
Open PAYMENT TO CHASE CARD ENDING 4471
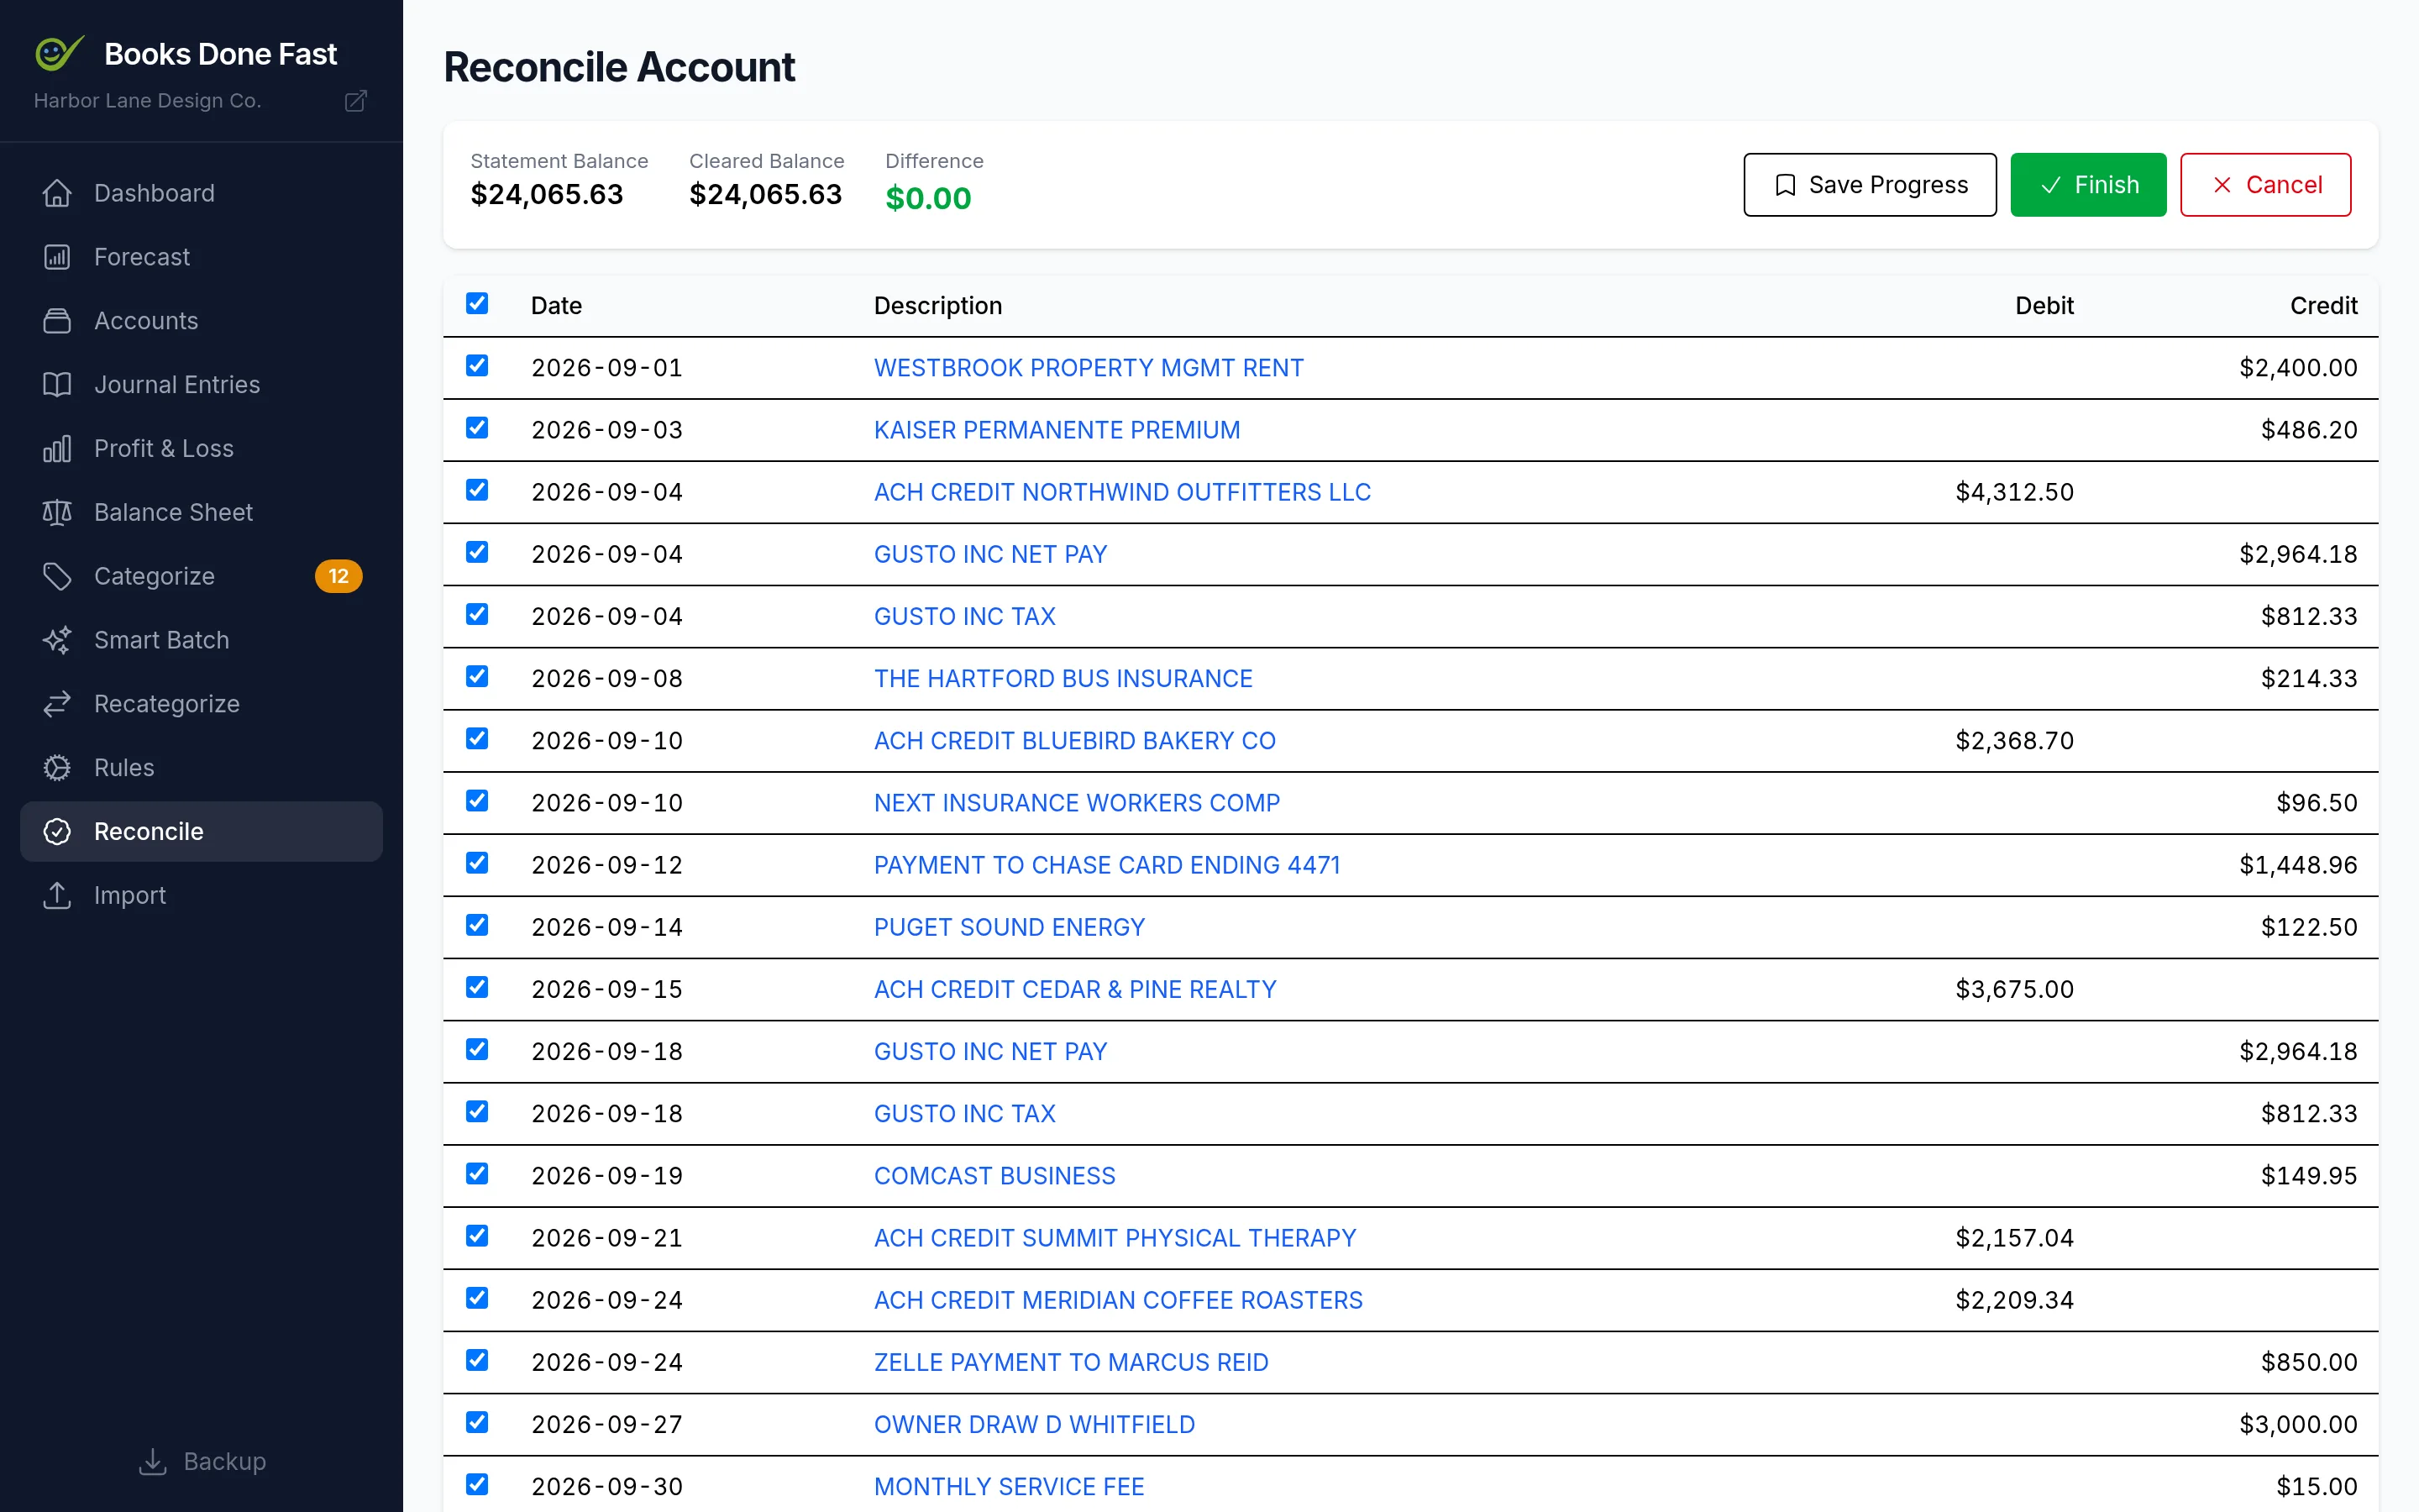[x=1106, y=865]
